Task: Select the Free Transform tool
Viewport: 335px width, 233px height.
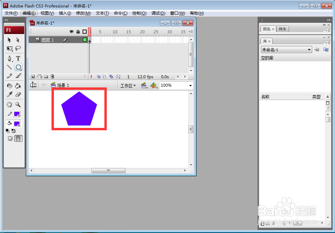Action: 10,49
